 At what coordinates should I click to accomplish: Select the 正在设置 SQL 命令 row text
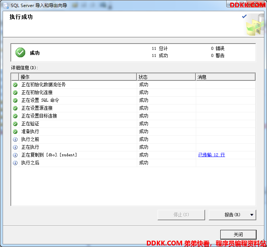pyautogui.click(x=40, y=100)
